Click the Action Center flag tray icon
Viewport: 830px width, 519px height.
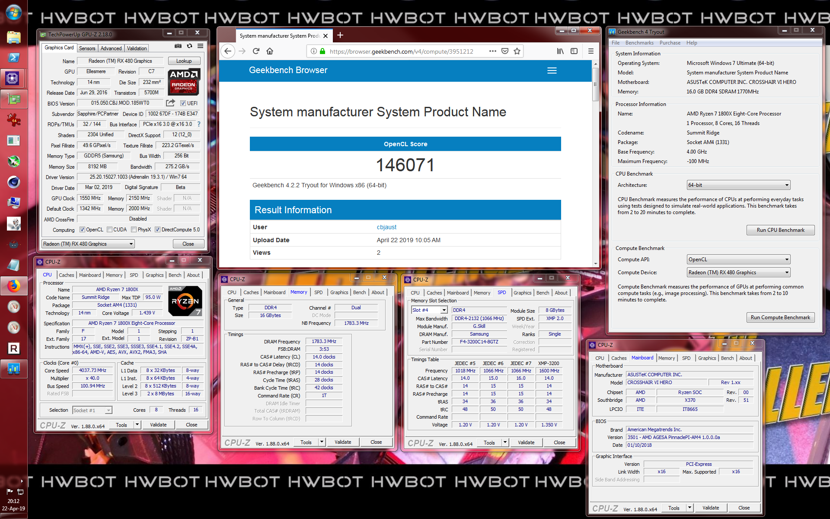pos(10,492)
